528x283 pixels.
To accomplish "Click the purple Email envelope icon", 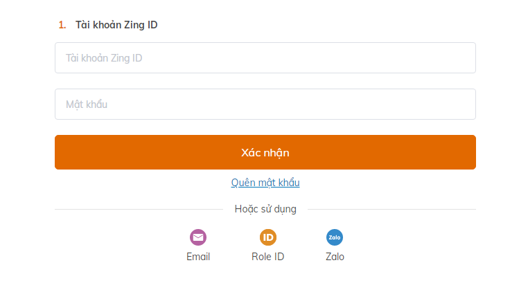I will [x=198, y=237].
